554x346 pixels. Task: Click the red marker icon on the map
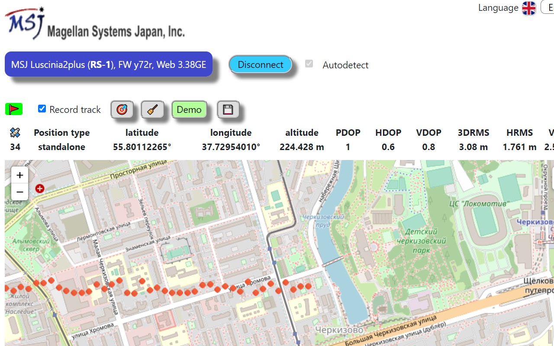pyautogui.click(x=39, y=188)
